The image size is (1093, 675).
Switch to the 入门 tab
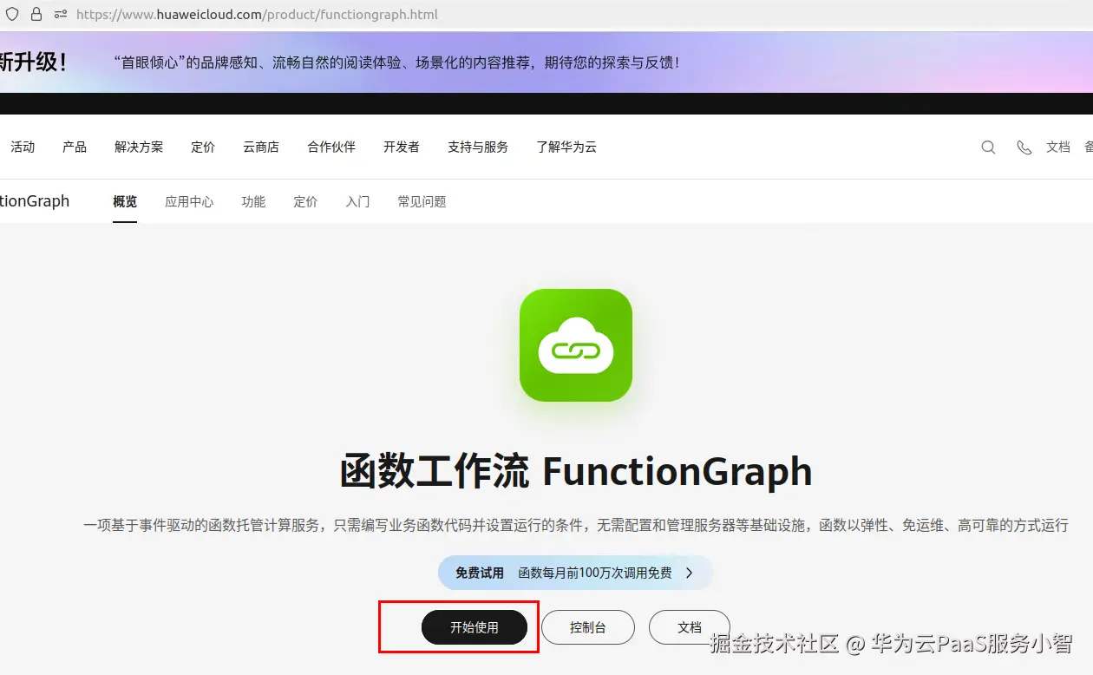357,201
